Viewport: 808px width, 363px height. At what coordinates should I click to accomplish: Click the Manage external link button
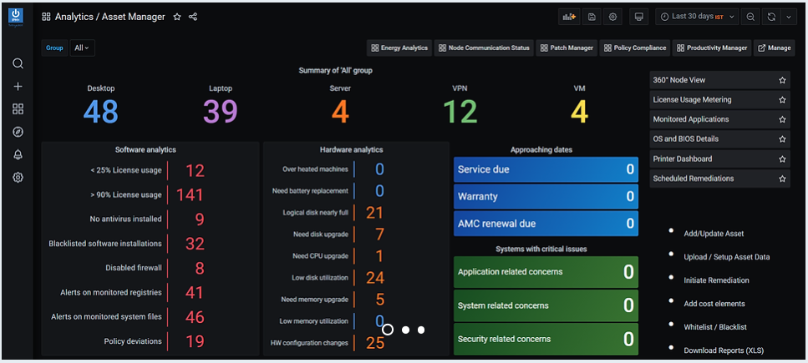click(x=774, y=48)
